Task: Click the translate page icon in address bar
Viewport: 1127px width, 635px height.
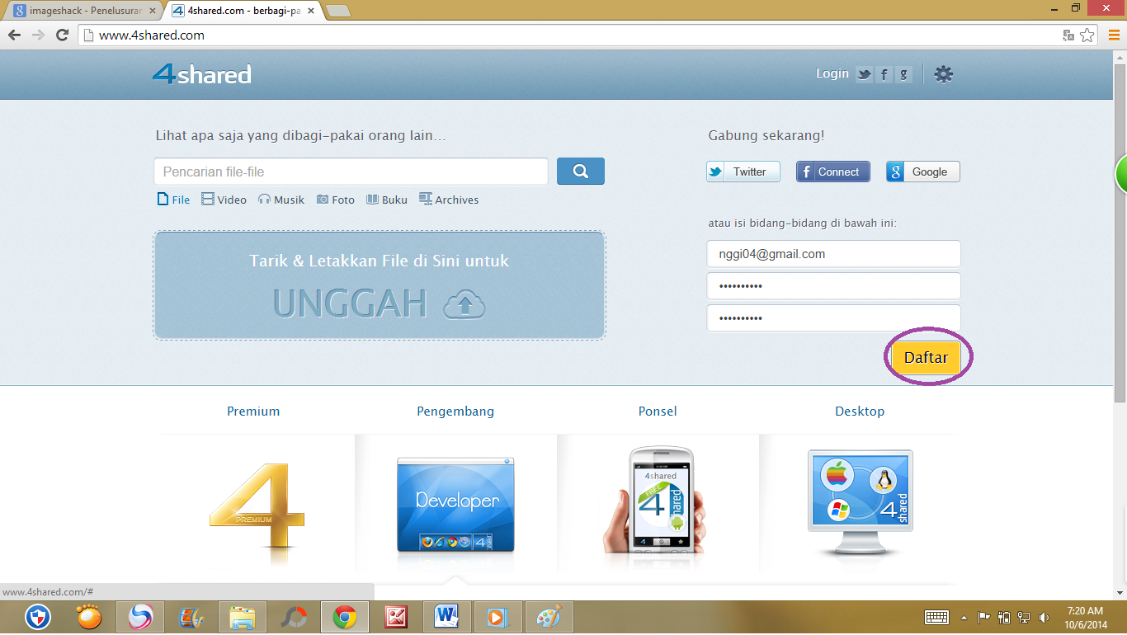Action: click(1068, 35)
